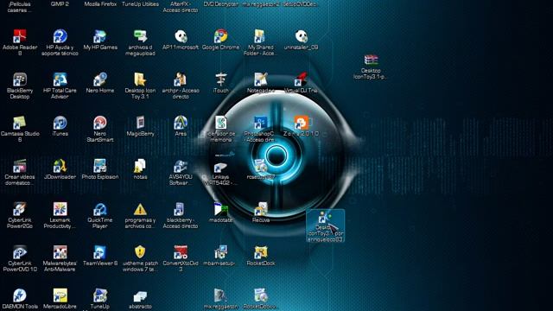This screenshot has width=553, height=311.
Task: Select the madotate icon
Action: 221,209
